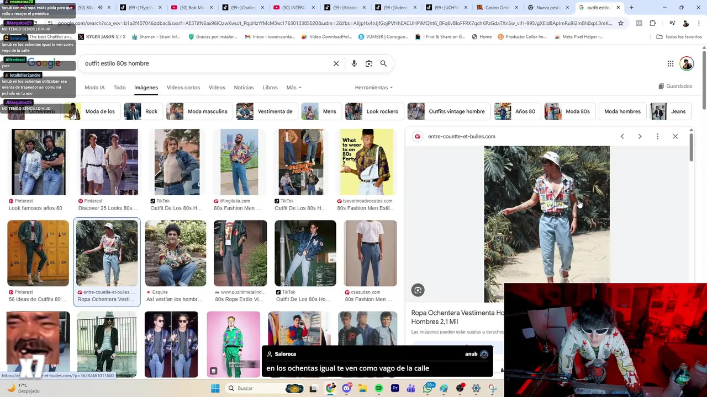Close the image preview panel
Image resolution: width=707 pixels, height=397 pixels.
pyautogui.click(x=675, y=136)
